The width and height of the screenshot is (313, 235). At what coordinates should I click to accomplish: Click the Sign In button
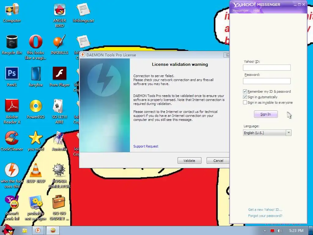(266, 114)
